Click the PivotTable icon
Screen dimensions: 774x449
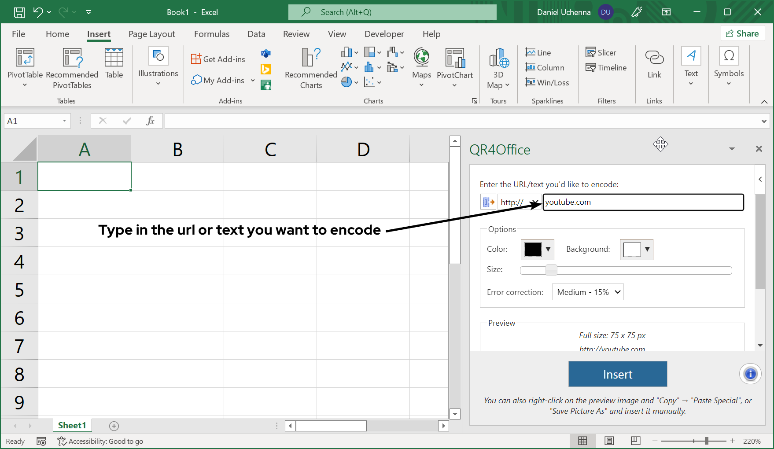point(25,58)
